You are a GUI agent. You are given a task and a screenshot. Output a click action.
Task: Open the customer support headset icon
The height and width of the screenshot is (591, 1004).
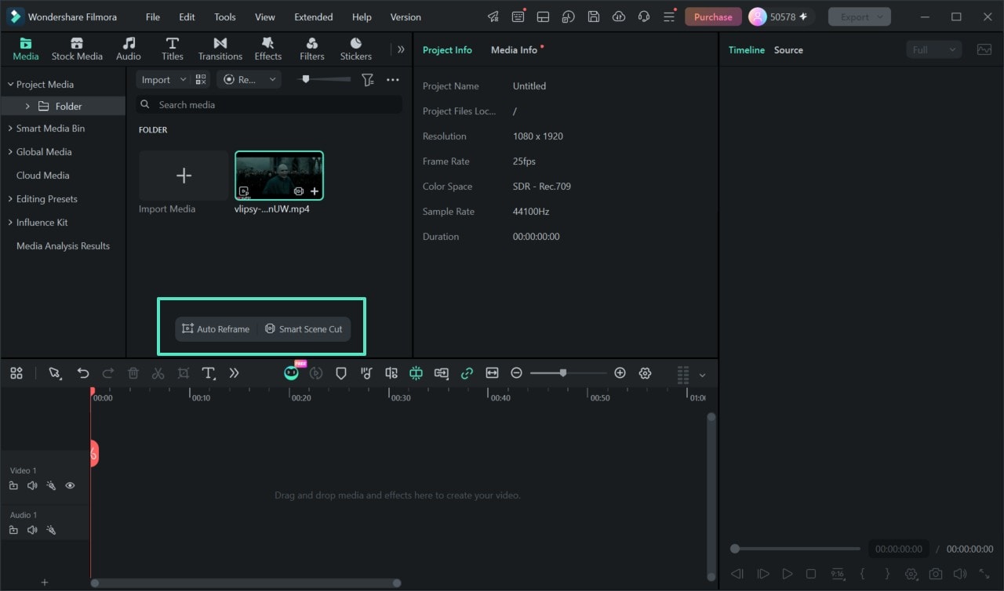tap(644, 16)
